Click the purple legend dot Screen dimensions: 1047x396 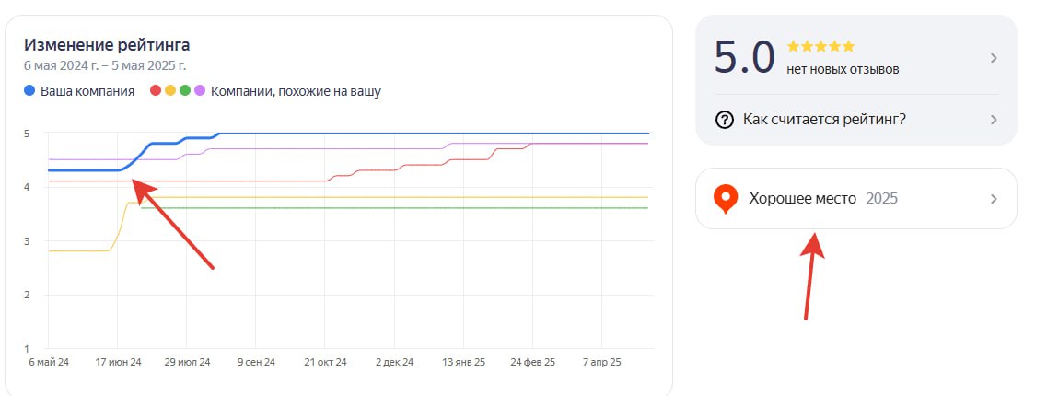[200, 91]
